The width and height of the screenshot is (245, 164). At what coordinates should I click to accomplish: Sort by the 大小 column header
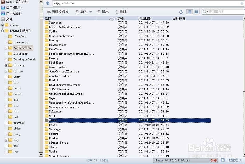(106, 18)
